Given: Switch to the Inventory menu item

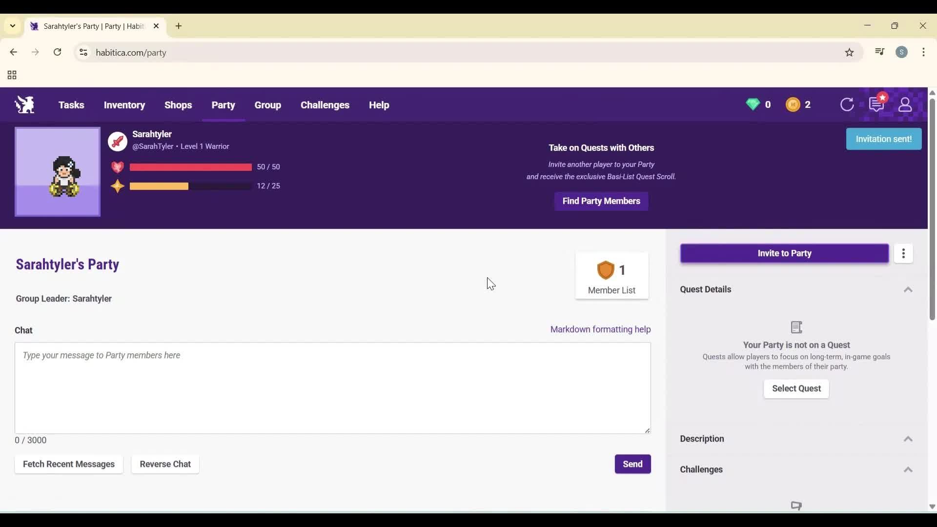Looking at the screenshot, I should pyautogui.click(x=124, y=105).
